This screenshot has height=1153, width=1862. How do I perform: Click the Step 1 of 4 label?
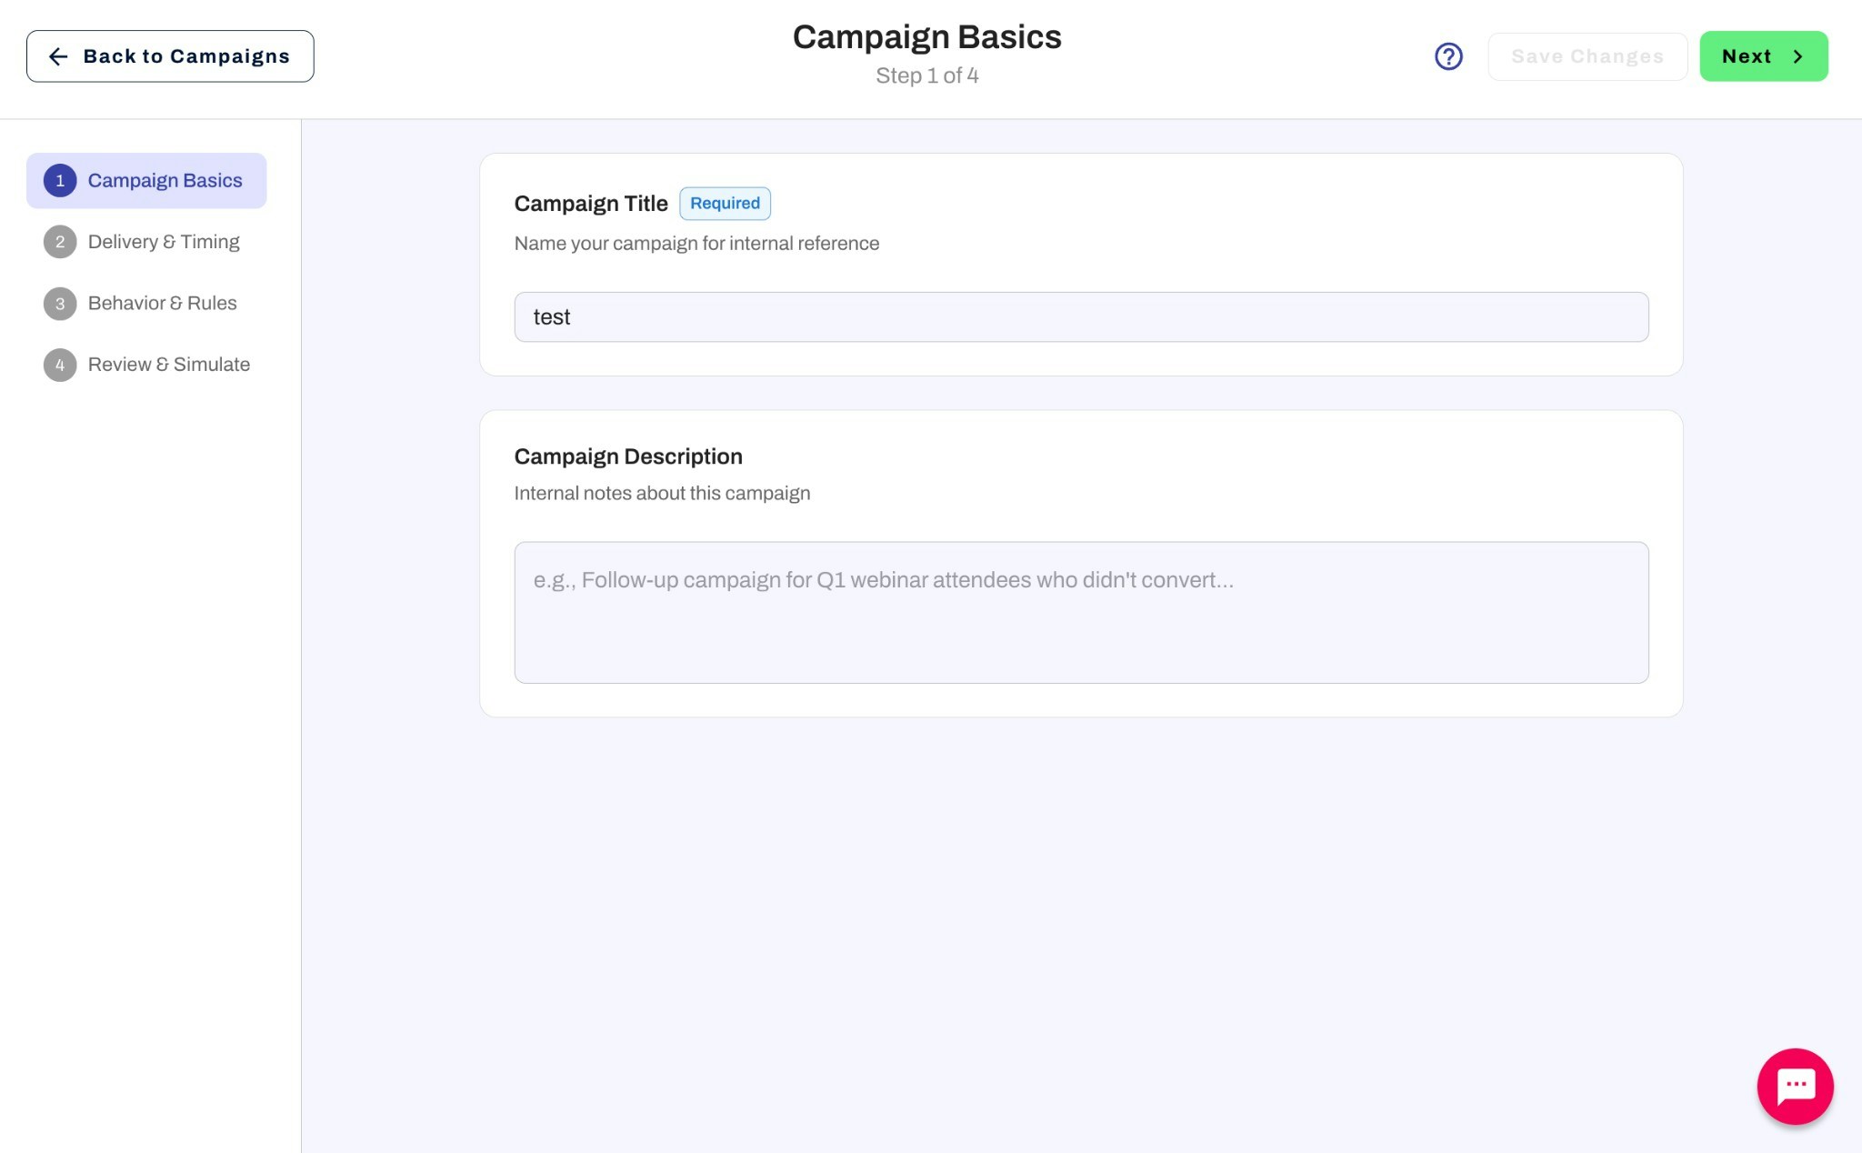tap(926, 75)
